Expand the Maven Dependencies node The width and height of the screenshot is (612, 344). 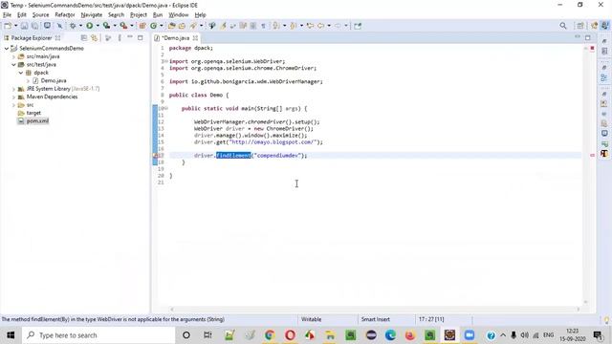tap(13, 97)
